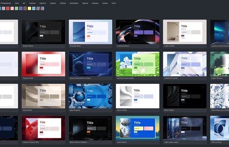Select the Retro Blue and White theme
Image resolution: width=229 pixels, height=147 pixels.
pos(219,98)
